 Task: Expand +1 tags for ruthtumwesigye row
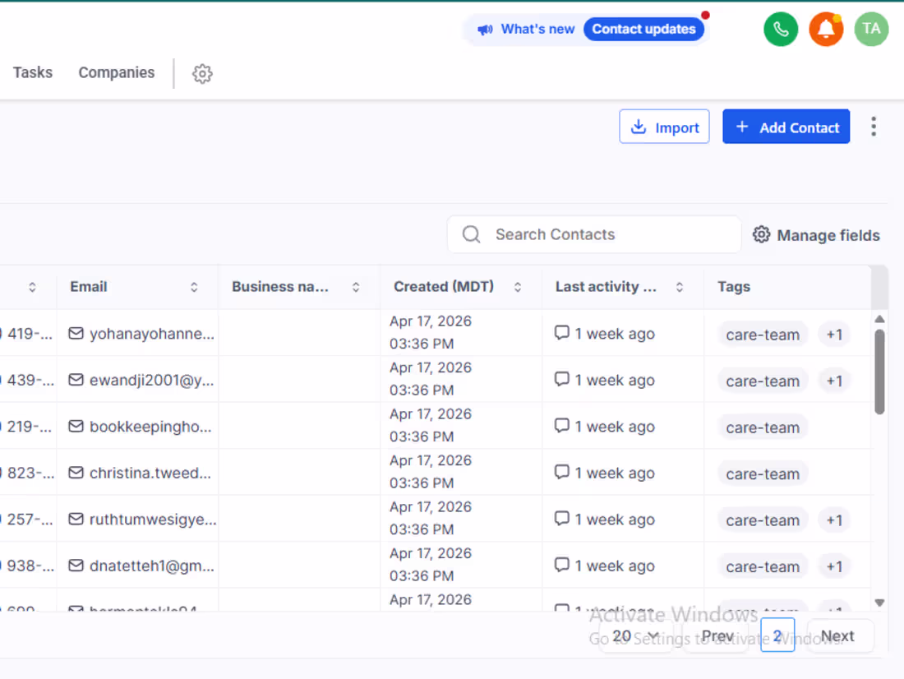(x=834, y=520)
